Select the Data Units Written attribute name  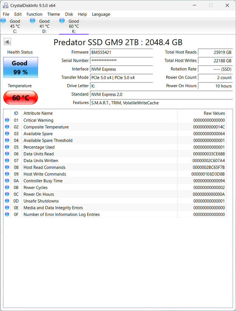point(41,161)
